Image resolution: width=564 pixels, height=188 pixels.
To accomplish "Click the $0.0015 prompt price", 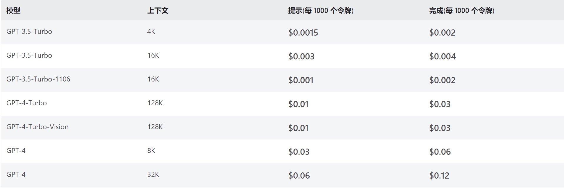I will 303,33.
